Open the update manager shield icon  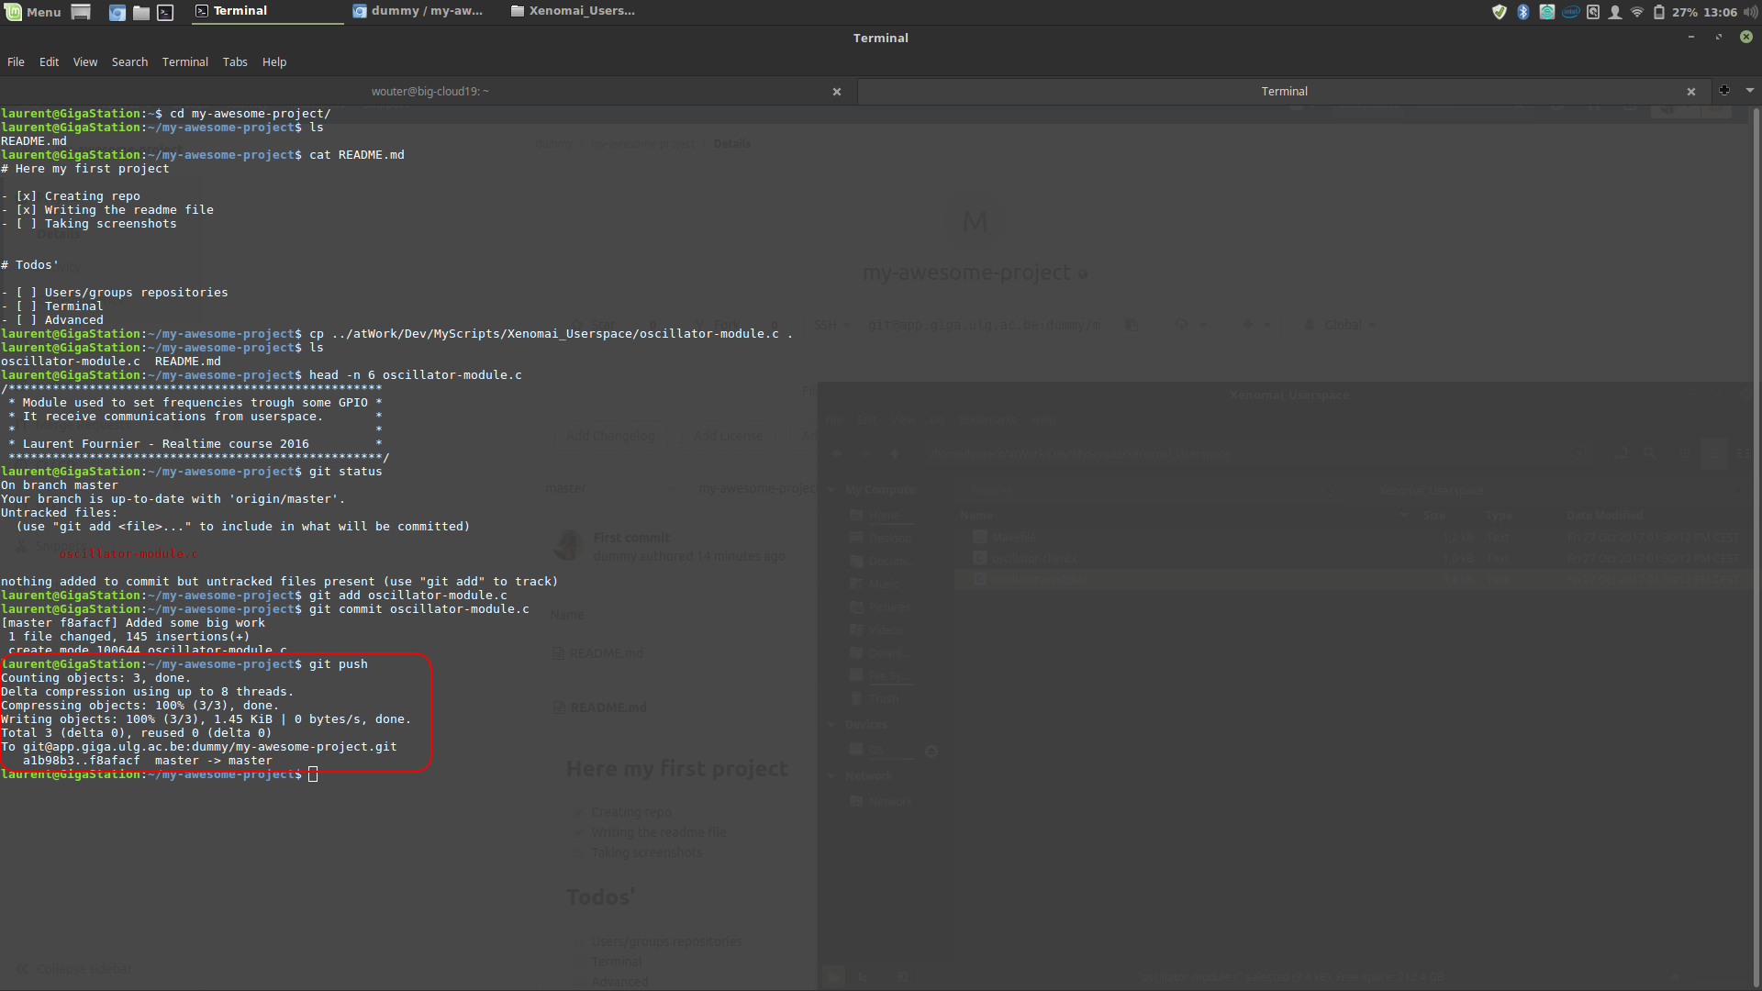1500,12
